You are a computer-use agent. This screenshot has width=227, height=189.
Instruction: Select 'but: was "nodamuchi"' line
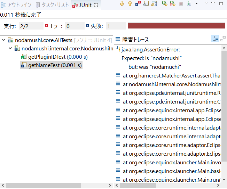point(155,67)
